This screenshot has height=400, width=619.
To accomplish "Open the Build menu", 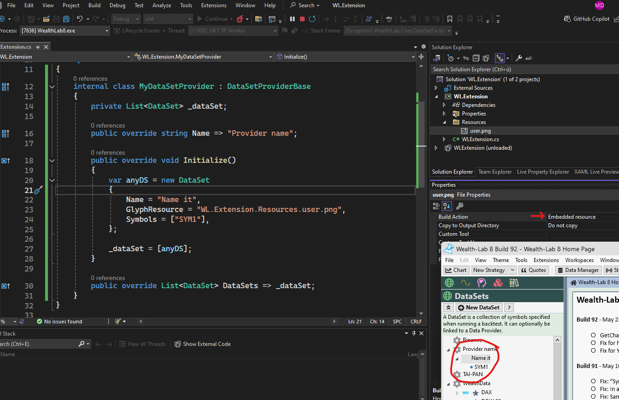I will click(x=94, y=5).
